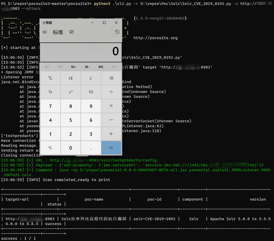The height and width of the screenshot is (241, 274).
Task: Minimize the calculator window
Action: (x=92, y=23)
